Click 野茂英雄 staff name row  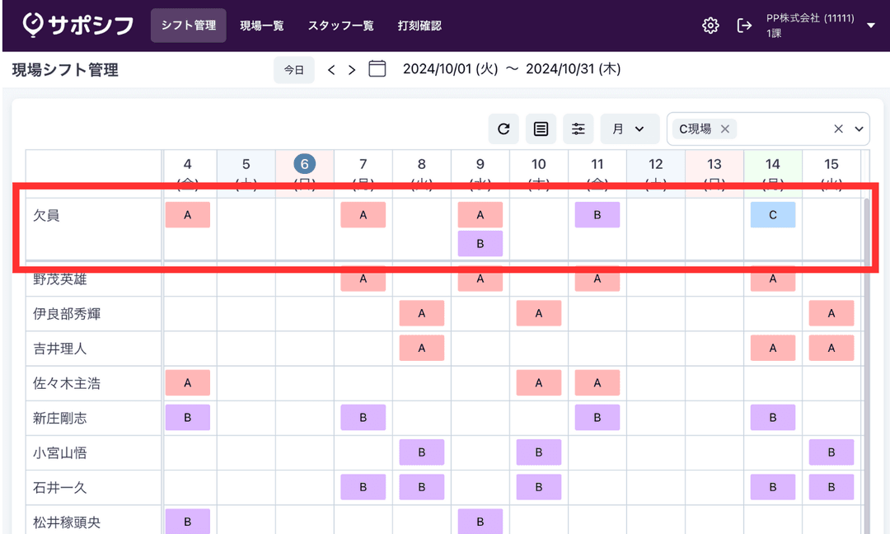(x=60, y=279)
